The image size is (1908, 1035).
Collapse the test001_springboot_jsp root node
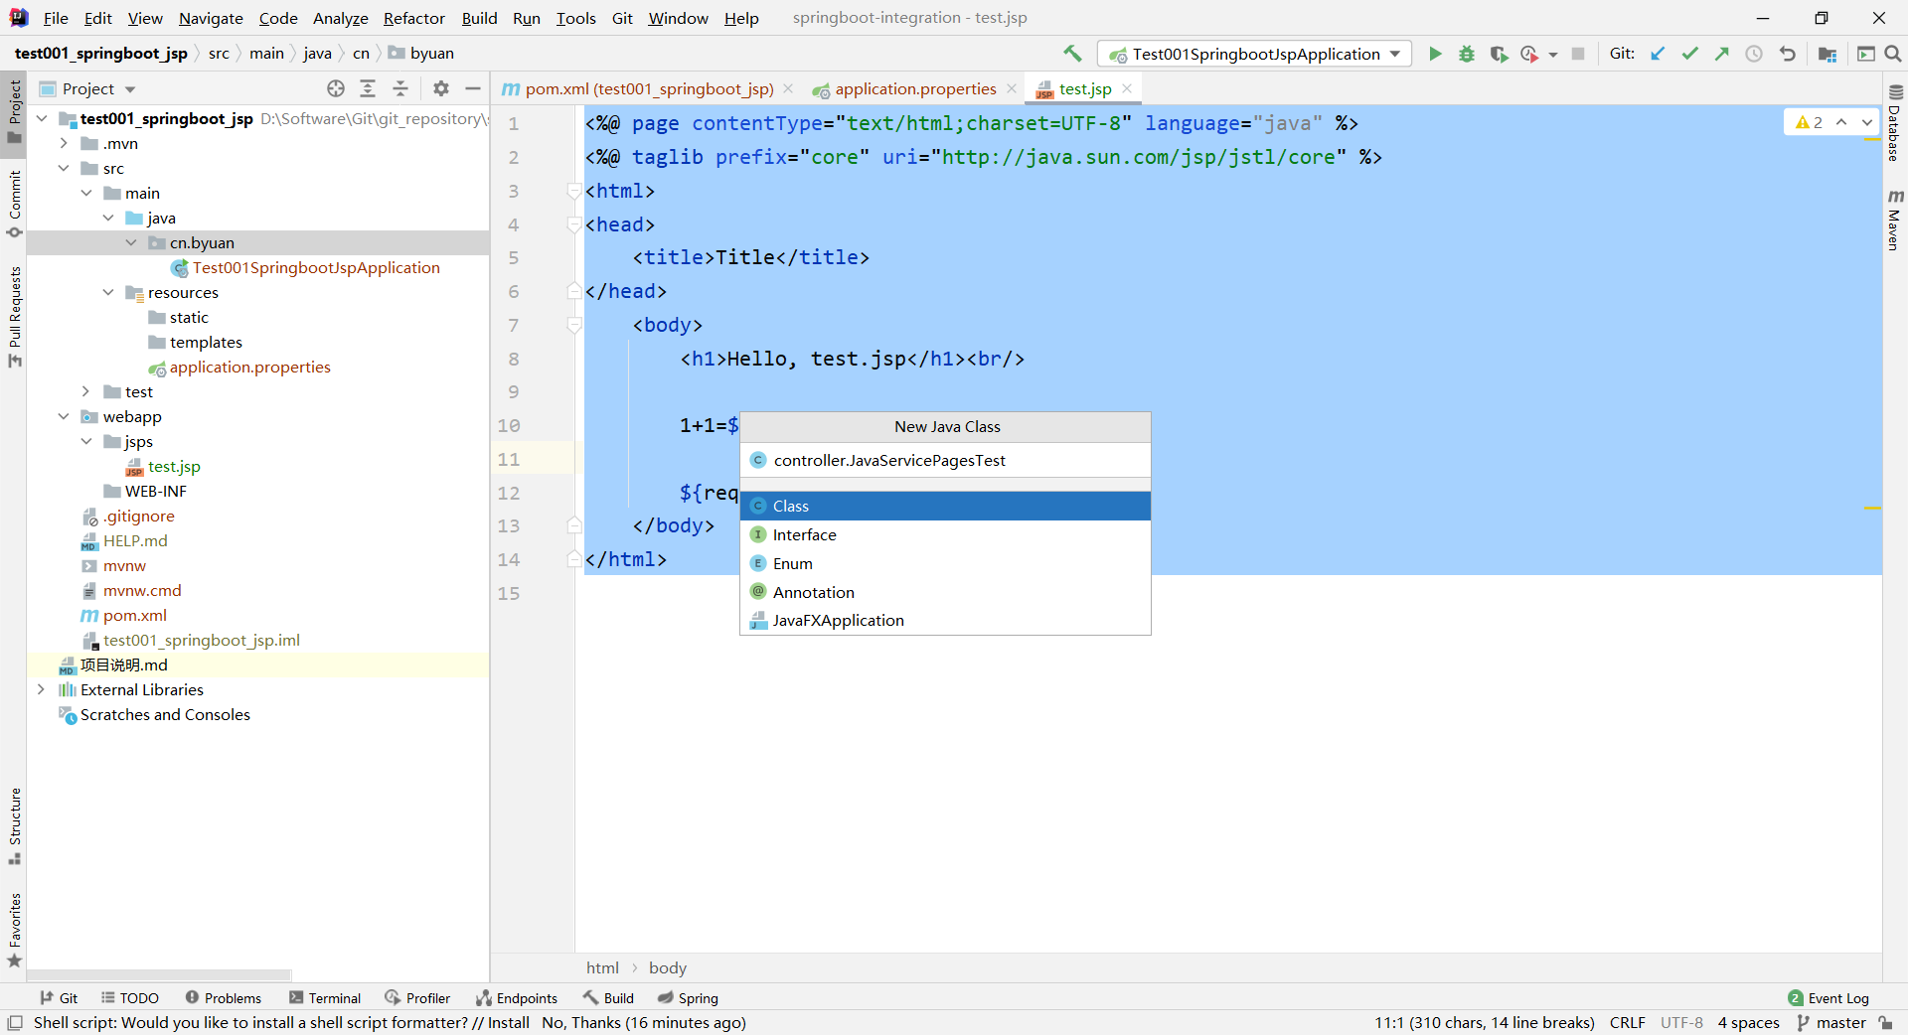(x=41, y=118)
